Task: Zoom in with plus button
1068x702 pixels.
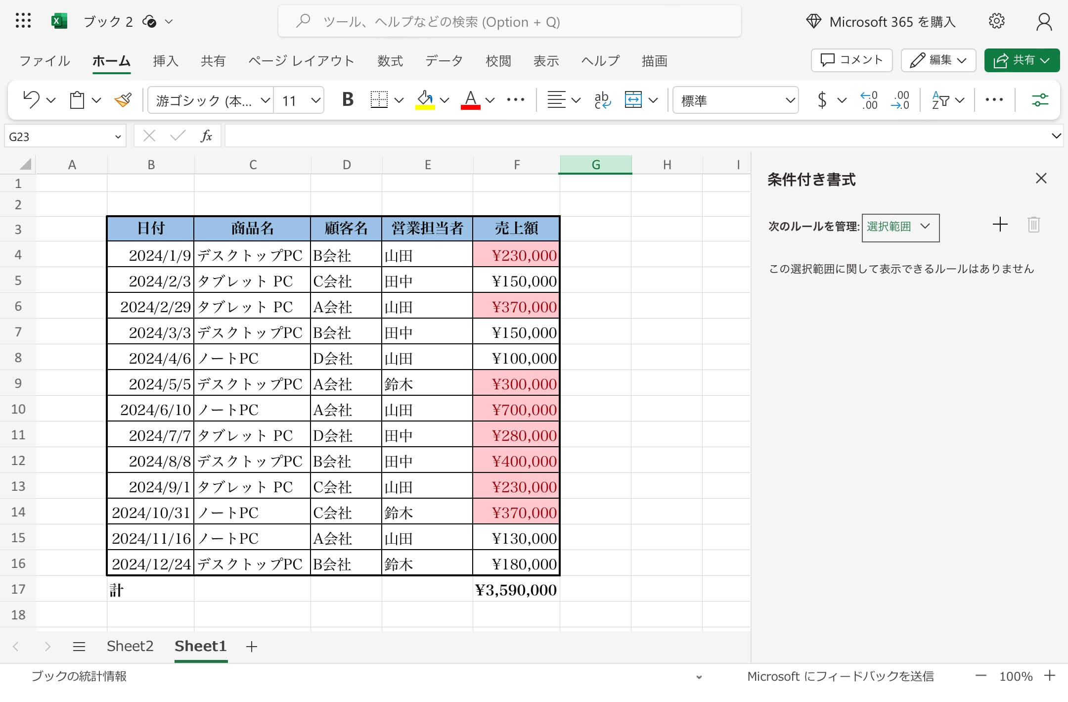Action: (x=1050, y=676)
